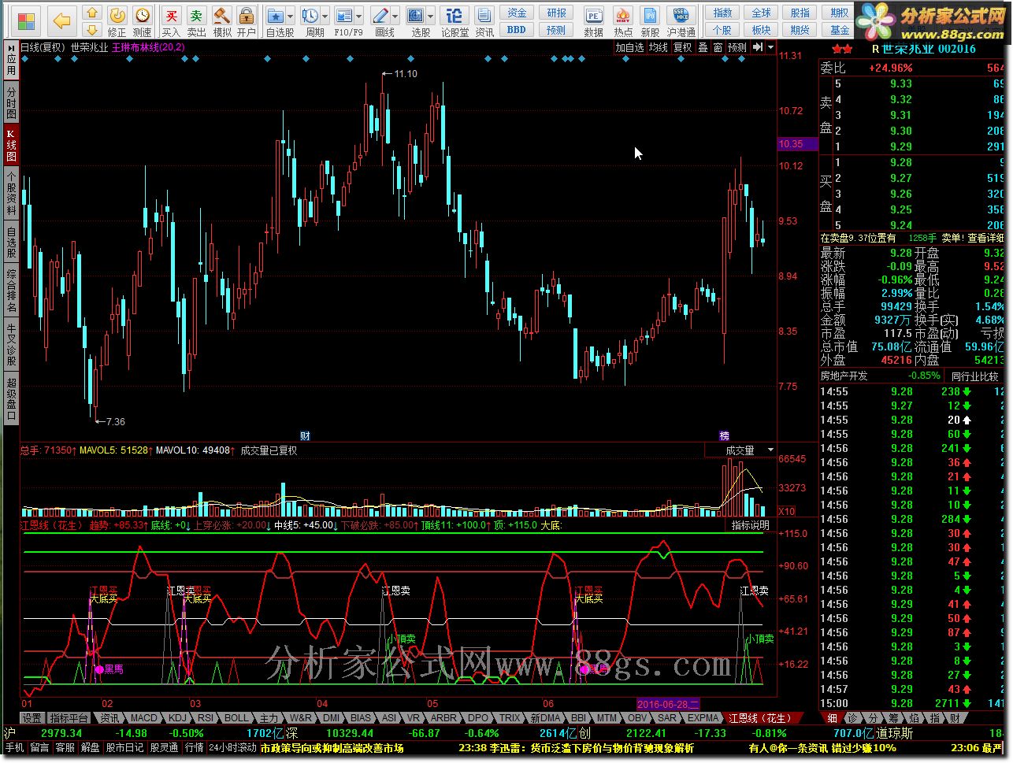The width and height of the screenshot is (1013, 763).
Task: Select the MACD indicator tab
Action: pyautogui.click(x=143, y=718)
